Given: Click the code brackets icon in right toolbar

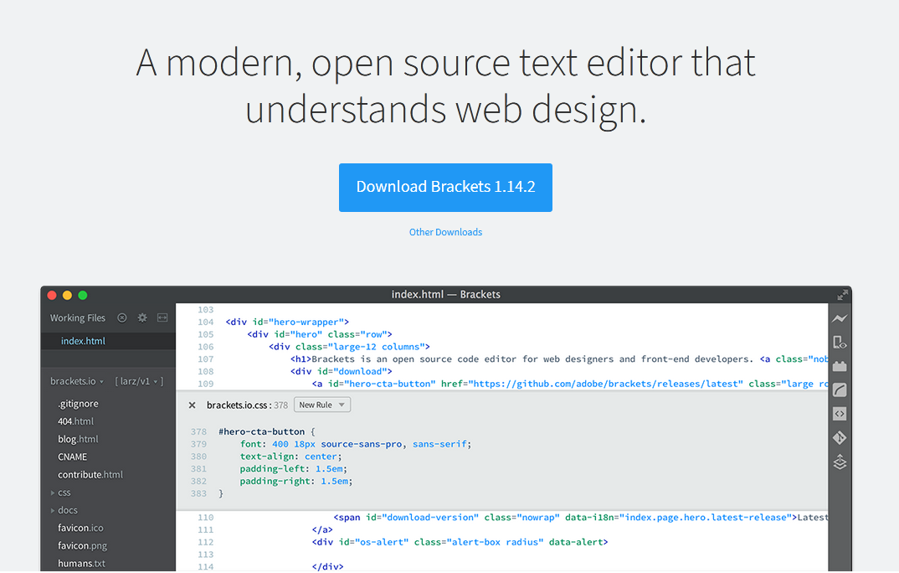Looking at the screenshot, I should pos(840,414).
